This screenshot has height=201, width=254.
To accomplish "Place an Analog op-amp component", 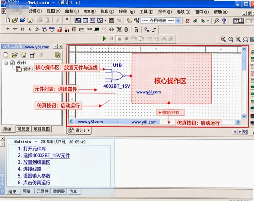I will (37, 29).
